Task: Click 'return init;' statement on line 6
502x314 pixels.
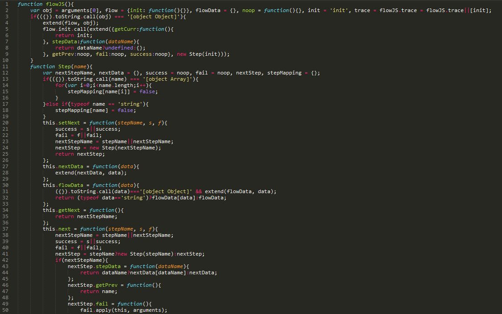Action: [x=74, y=35]
